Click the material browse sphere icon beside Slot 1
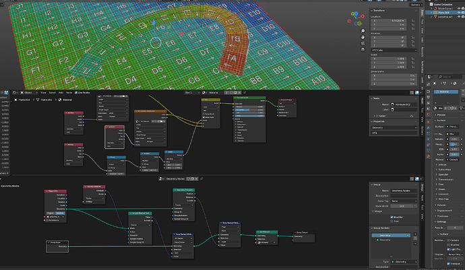The image size is (465, 270). point(205,93)
